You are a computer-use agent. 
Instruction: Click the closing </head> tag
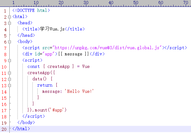tap(26, 35)
